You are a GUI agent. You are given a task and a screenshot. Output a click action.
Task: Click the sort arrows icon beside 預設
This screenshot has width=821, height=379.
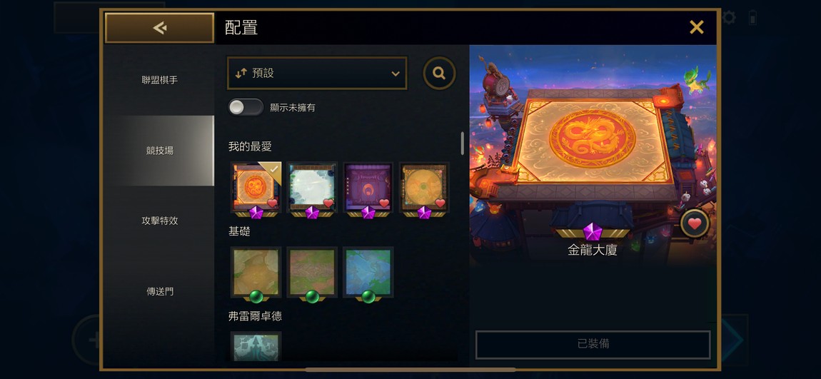(x=241, y=74)
